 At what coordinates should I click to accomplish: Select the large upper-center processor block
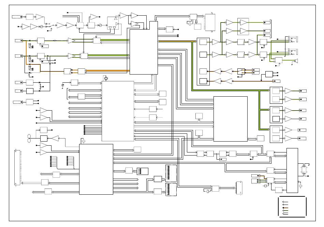pos(144,48)
